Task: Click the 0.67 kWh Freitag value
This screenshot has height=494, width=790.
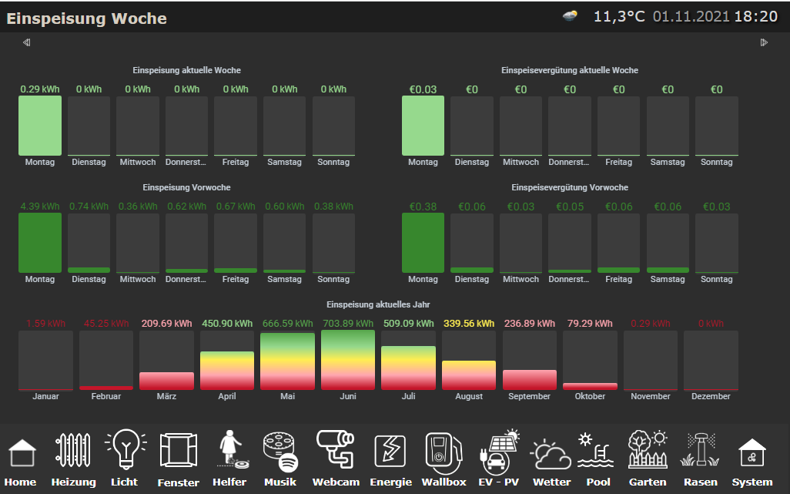Action: pyautogui.click(x=236, y=207)
